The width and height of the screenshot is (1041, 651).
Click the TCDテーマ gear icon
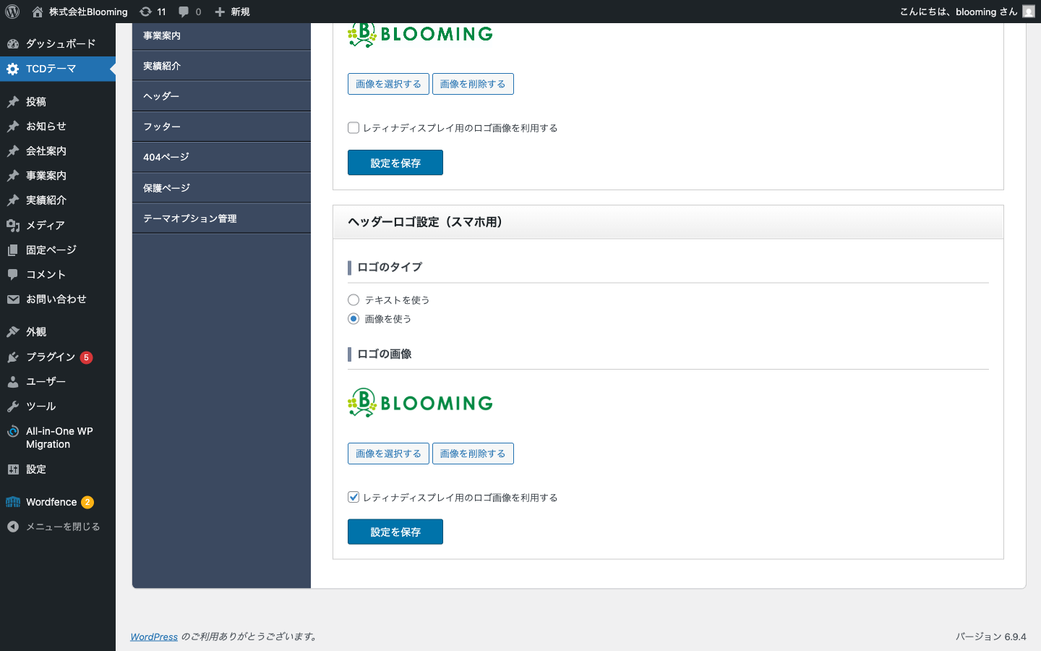(x=13, y=69)
